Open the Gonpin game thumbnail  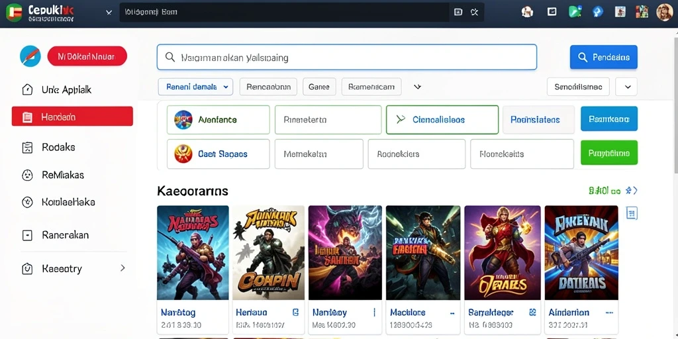pyautogui.click(x=268, y=252)
